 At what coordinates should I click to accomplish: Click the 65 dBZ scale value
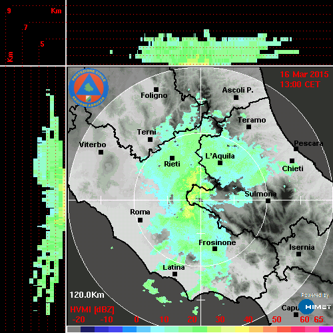click(318, 320)
